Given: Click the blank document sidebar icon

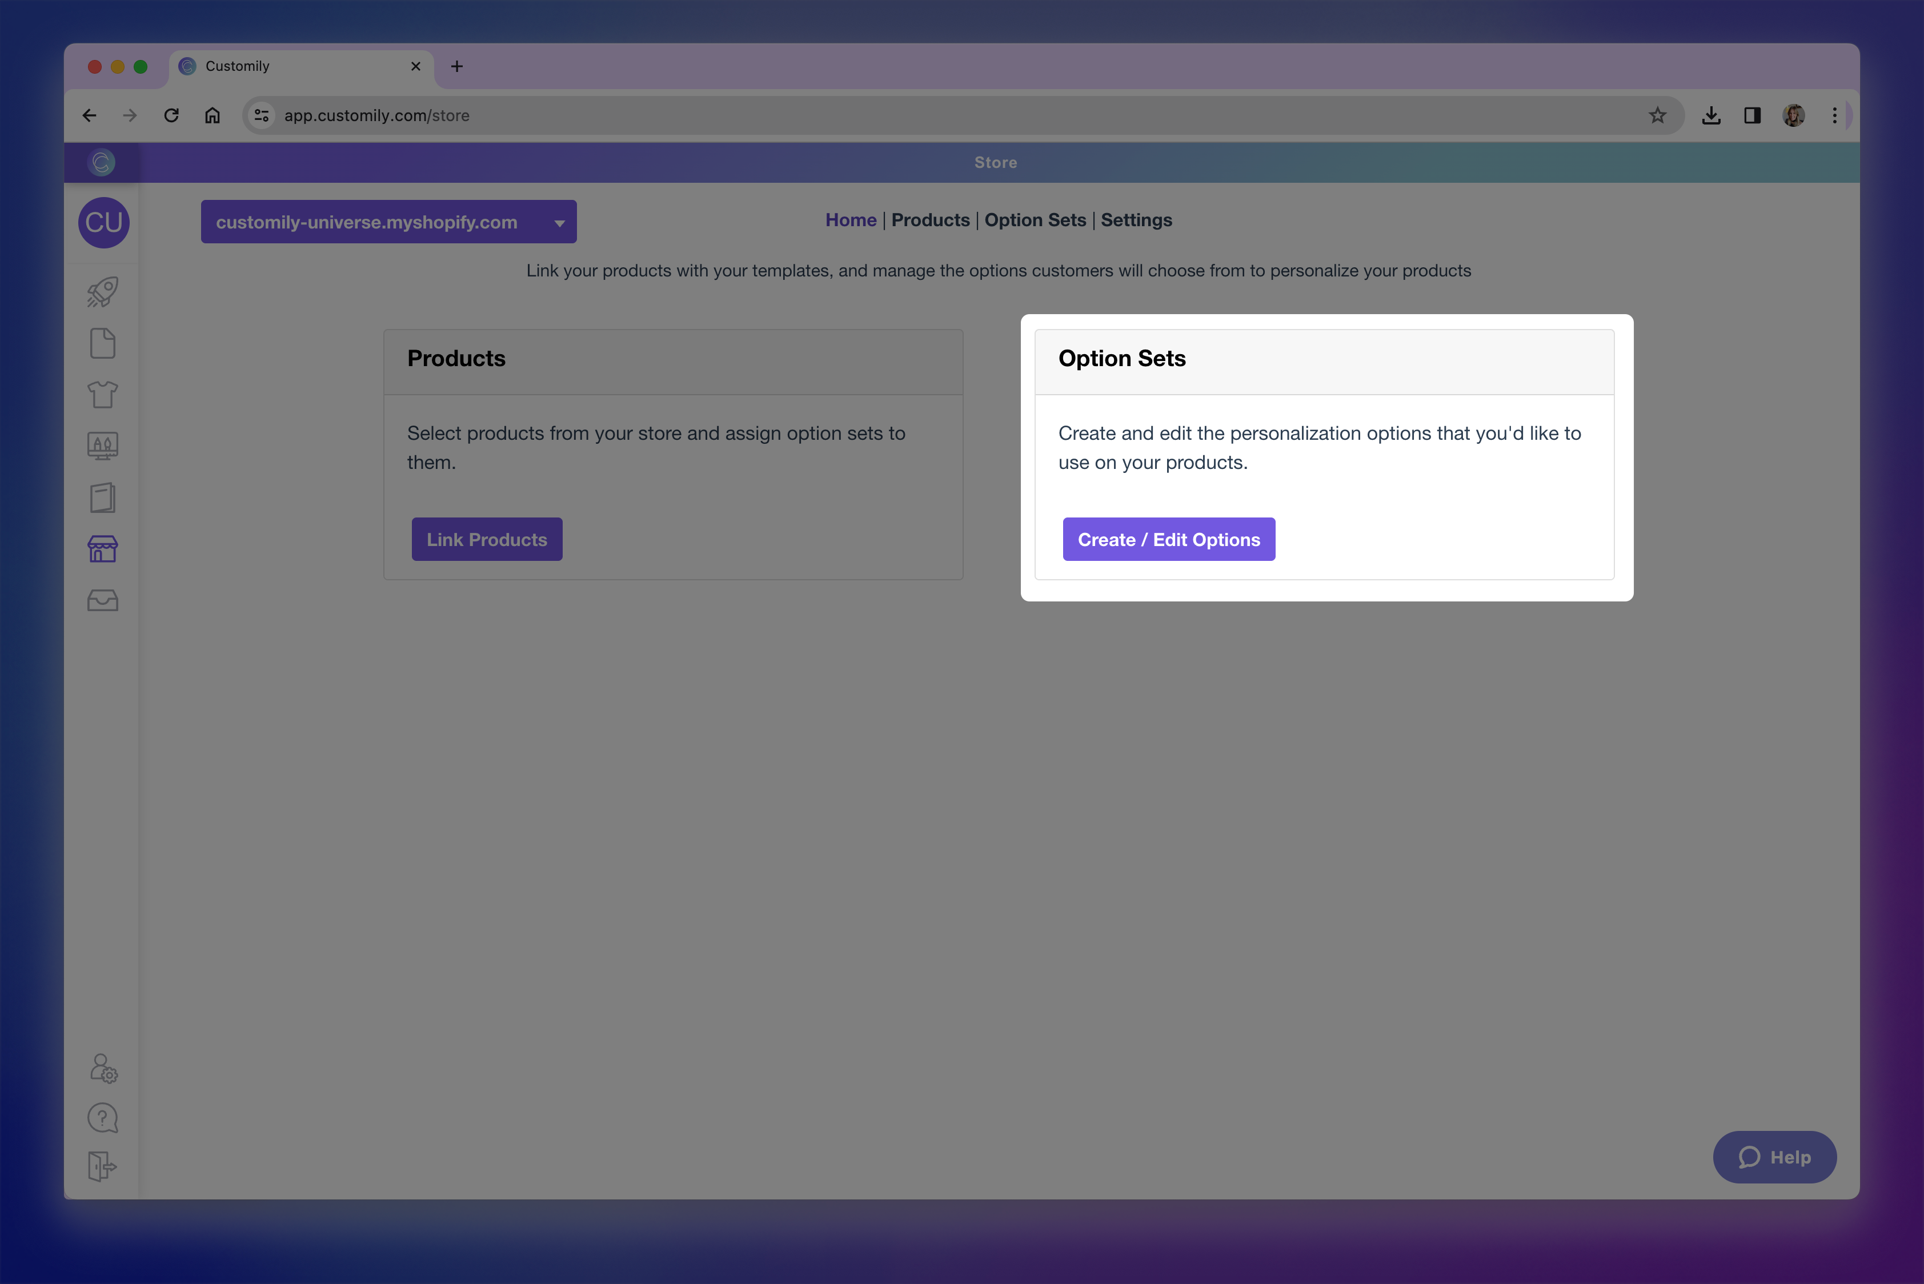Looking at the screenshot, I should point(102,343).
